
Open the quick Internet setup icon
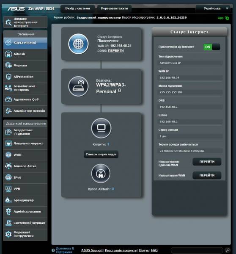pyautogui.click(x=8, y=22)
